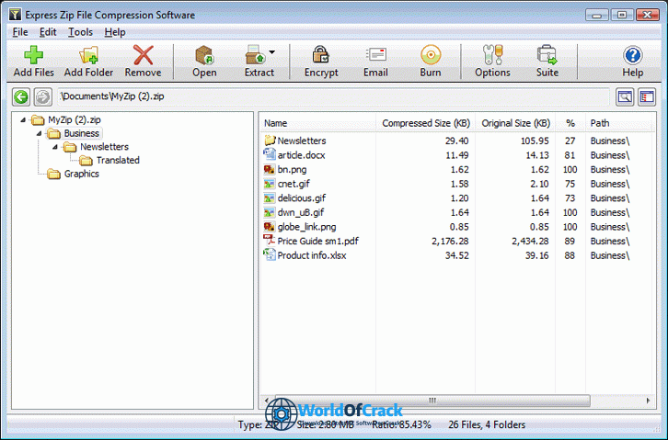The height and width of the screenshot is (440, 668).
Task: Click the Add Files toolbar icon
Action: (33, 55)
